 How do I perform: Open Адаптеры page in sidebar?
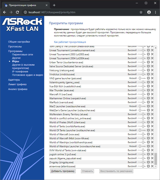(14, 80)
